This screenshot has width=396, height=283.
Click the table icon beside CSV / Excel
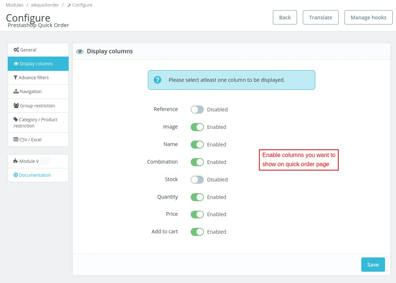pos(16,139)
